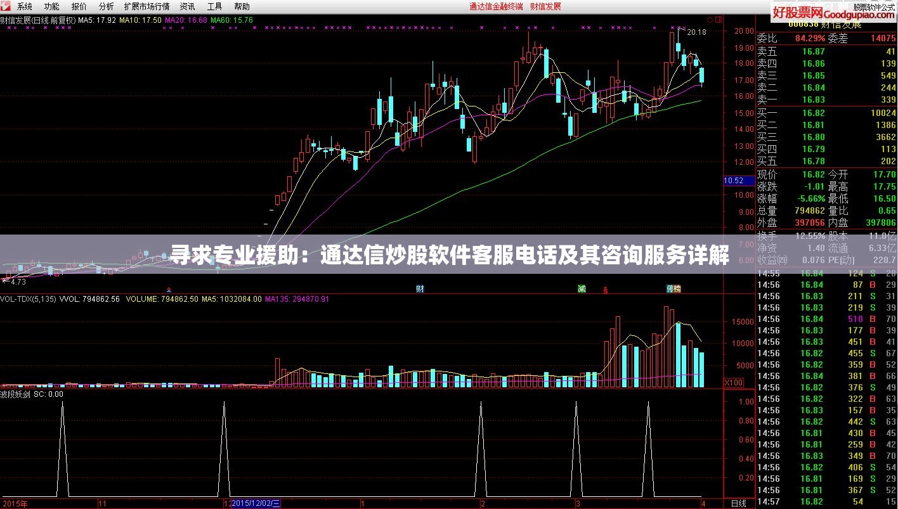Image resolution: width=898 pixels, height=509 pixels.
Task: Open the 帮助 menu
Action: [x=242, y=6]
